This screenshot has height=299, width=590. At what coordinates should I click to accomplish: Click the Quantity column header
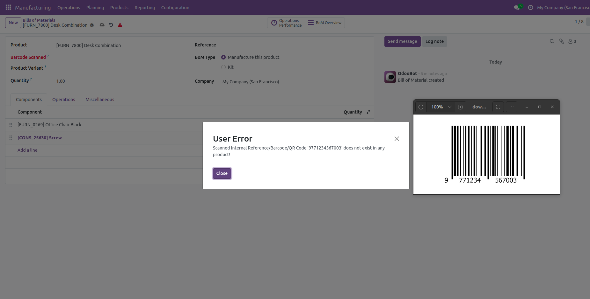[353, 112]
